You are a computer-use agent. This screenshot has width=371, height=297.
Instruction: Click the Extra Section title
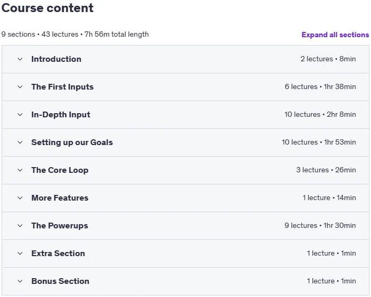[58, 254]
